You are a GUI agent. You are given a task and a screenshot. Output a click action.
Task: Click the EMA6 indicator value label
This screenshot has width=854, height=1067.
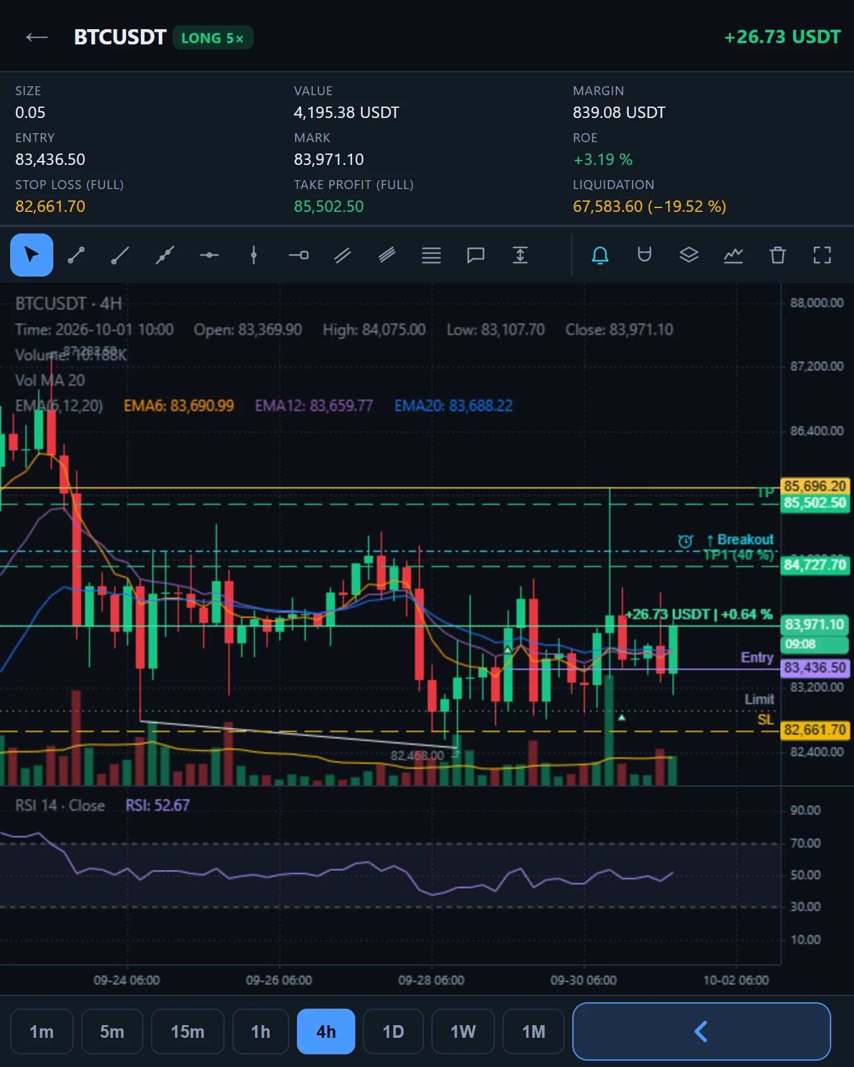(x=179, y=405)
